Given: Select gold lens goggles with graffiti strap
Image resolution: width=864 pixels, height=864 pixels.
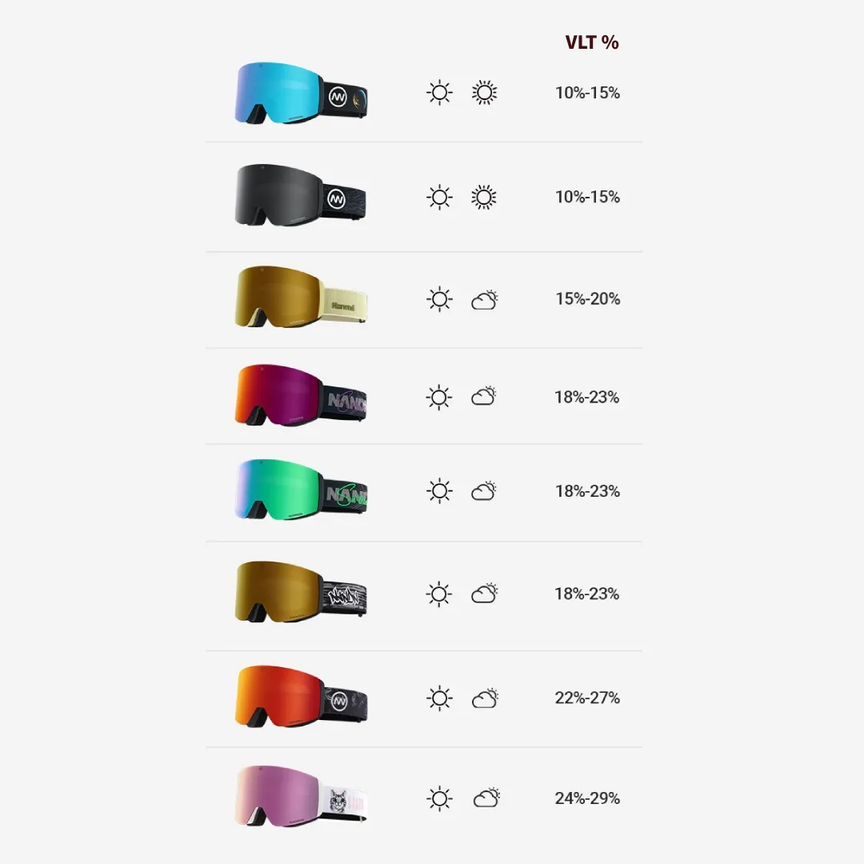Looking at the screenshot, I should [301, 592].
